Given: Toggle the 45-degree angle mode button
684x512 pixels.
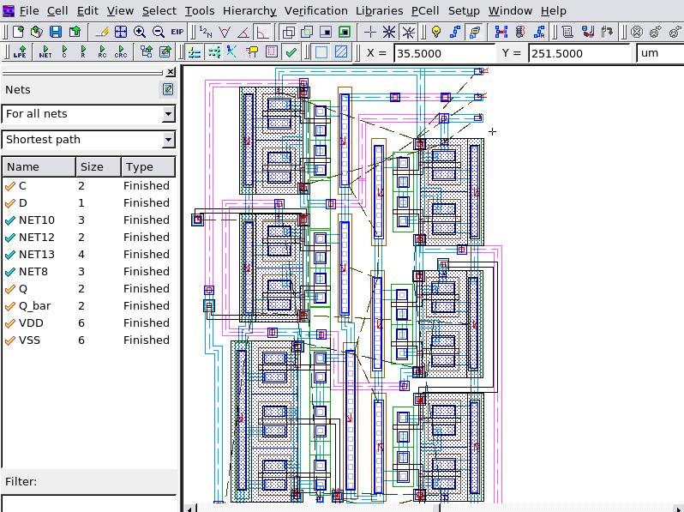Looking at the screenshot, I should [x=243, y=32].
